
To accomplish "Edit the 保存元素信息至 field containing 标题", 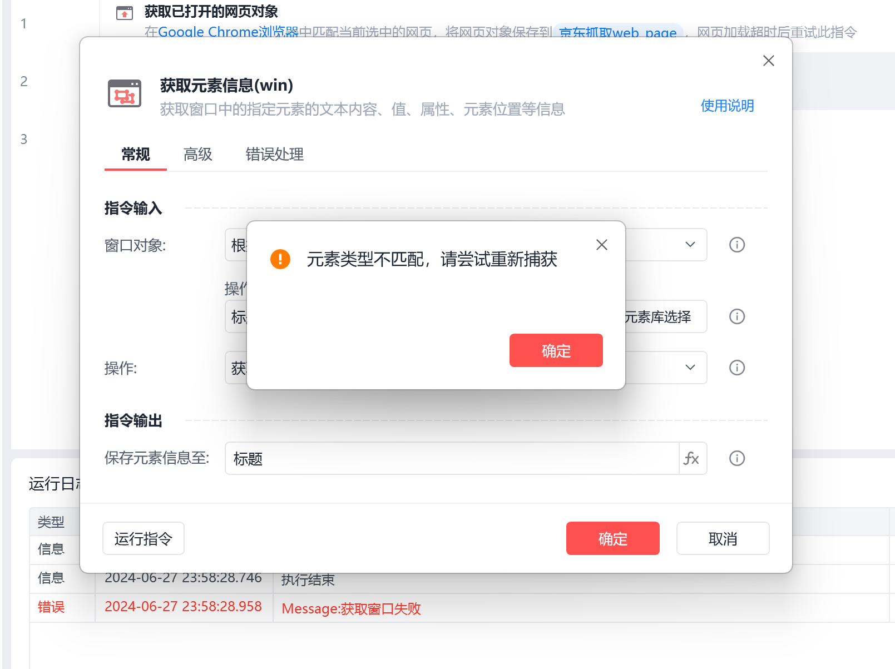I will coord(452,458).
